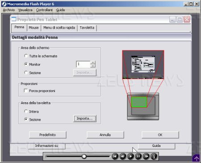This screenshot has width=201, height=163.
Task: Click the Informazioni su button
Action: tap(46, 146)
